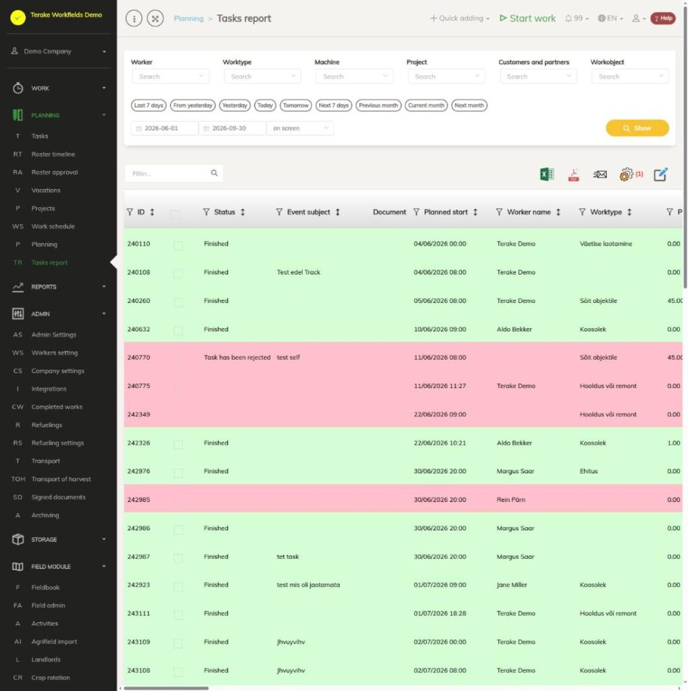Viewport: 688px width, 691px height.
Task: Open the three-dot options menu button
Action: tap(134, 18)
